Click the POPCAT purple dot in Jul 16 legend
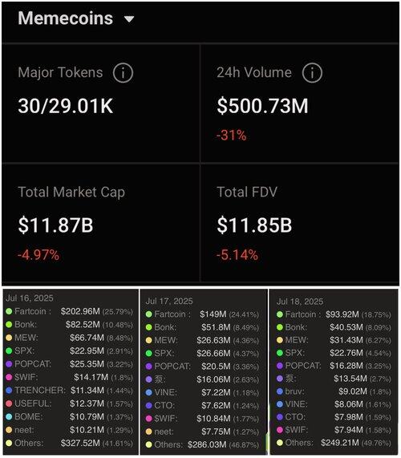 click(9, 364)
